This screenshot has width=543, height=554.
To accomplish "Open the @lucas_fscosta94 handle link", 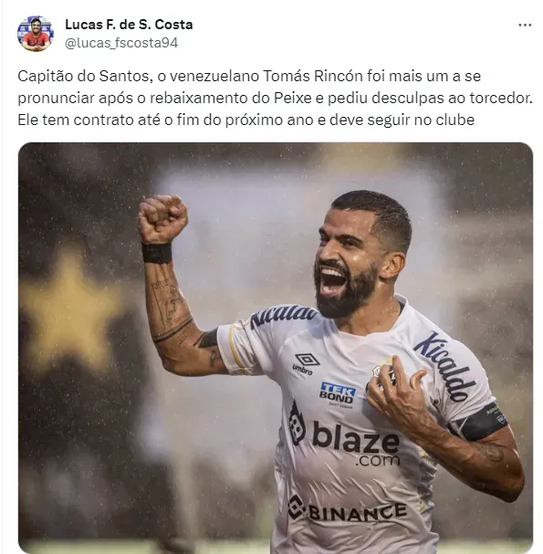I will tap(121, 43).
